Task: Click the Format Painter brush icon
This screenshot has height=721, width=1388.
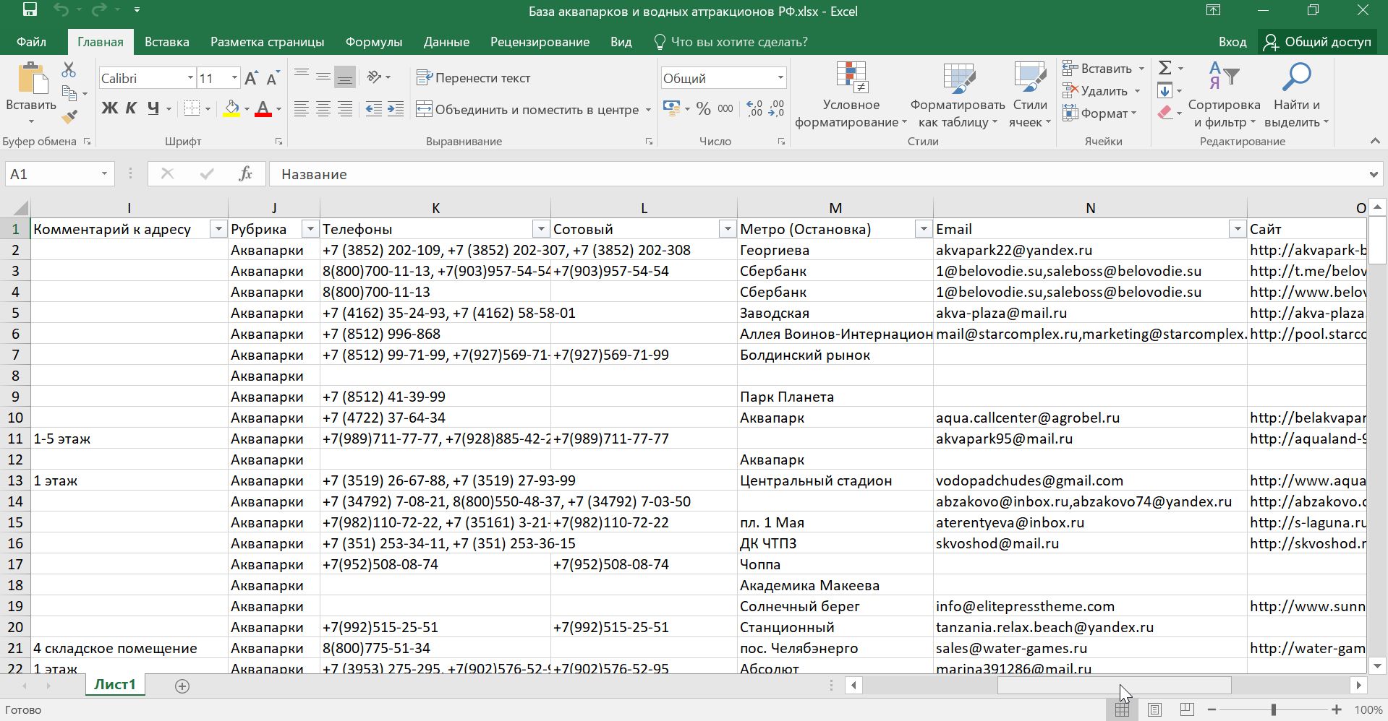Action: tap(69, 116)
